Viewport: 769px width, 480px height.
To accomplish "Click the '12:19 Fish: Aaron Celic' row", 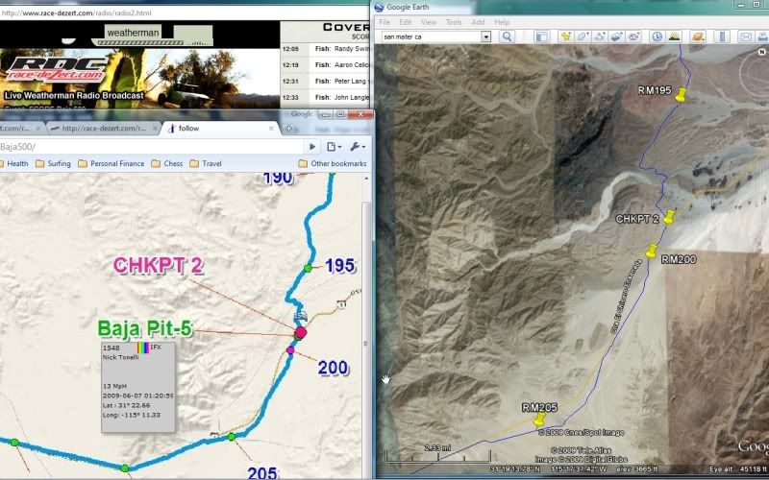I will tap(325, 65).
